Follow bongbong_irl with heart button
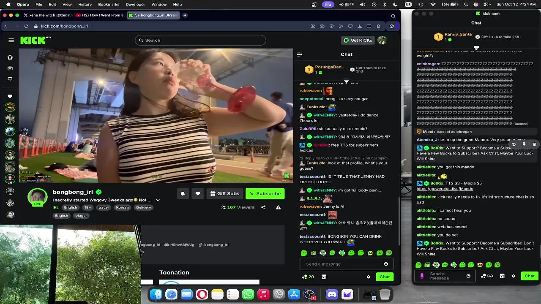Viewport: 541px width, 304px height. (x=198, y=193)
